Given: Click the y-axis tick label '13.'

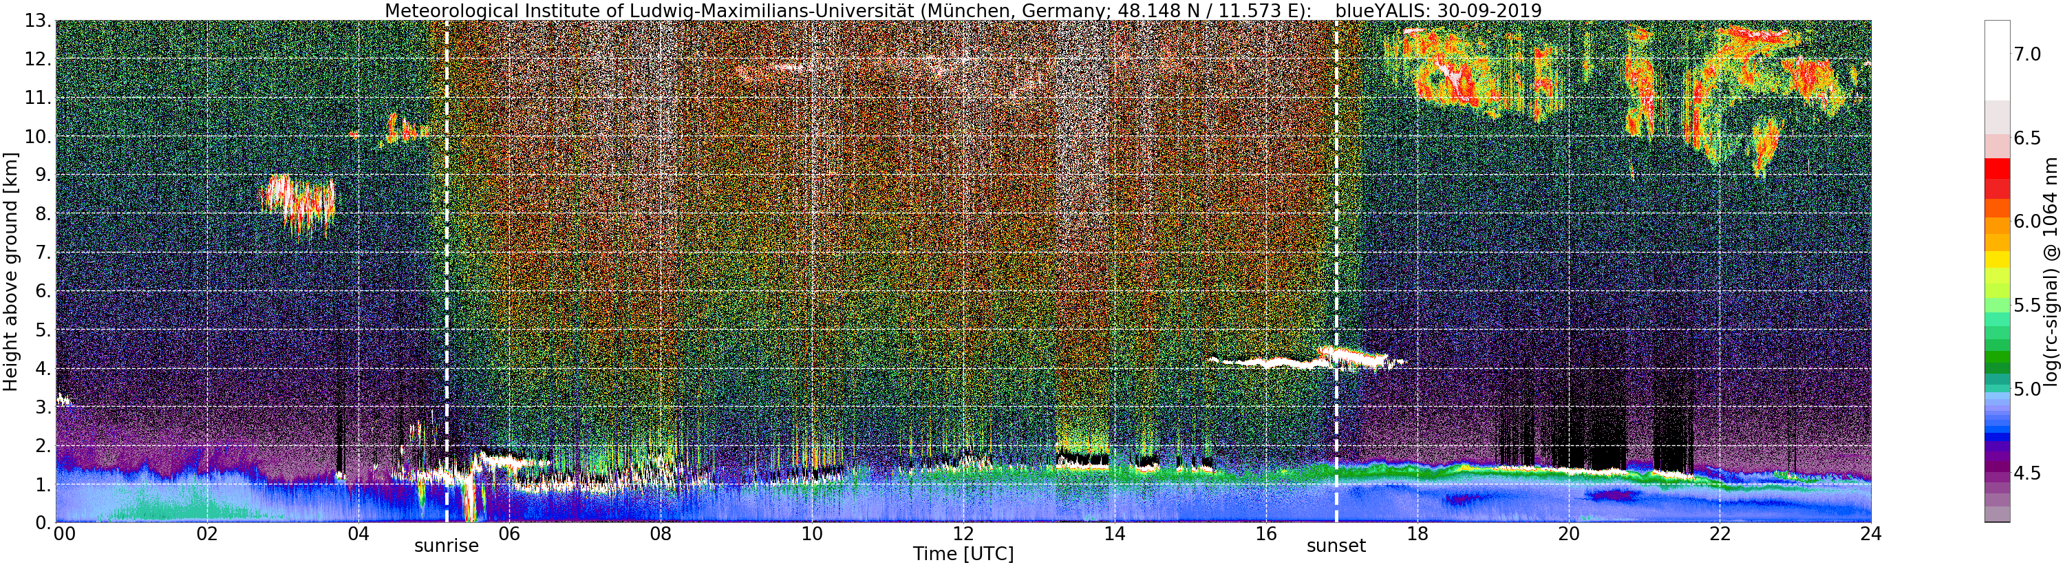Looking at the screenshot, I should 38,21.
